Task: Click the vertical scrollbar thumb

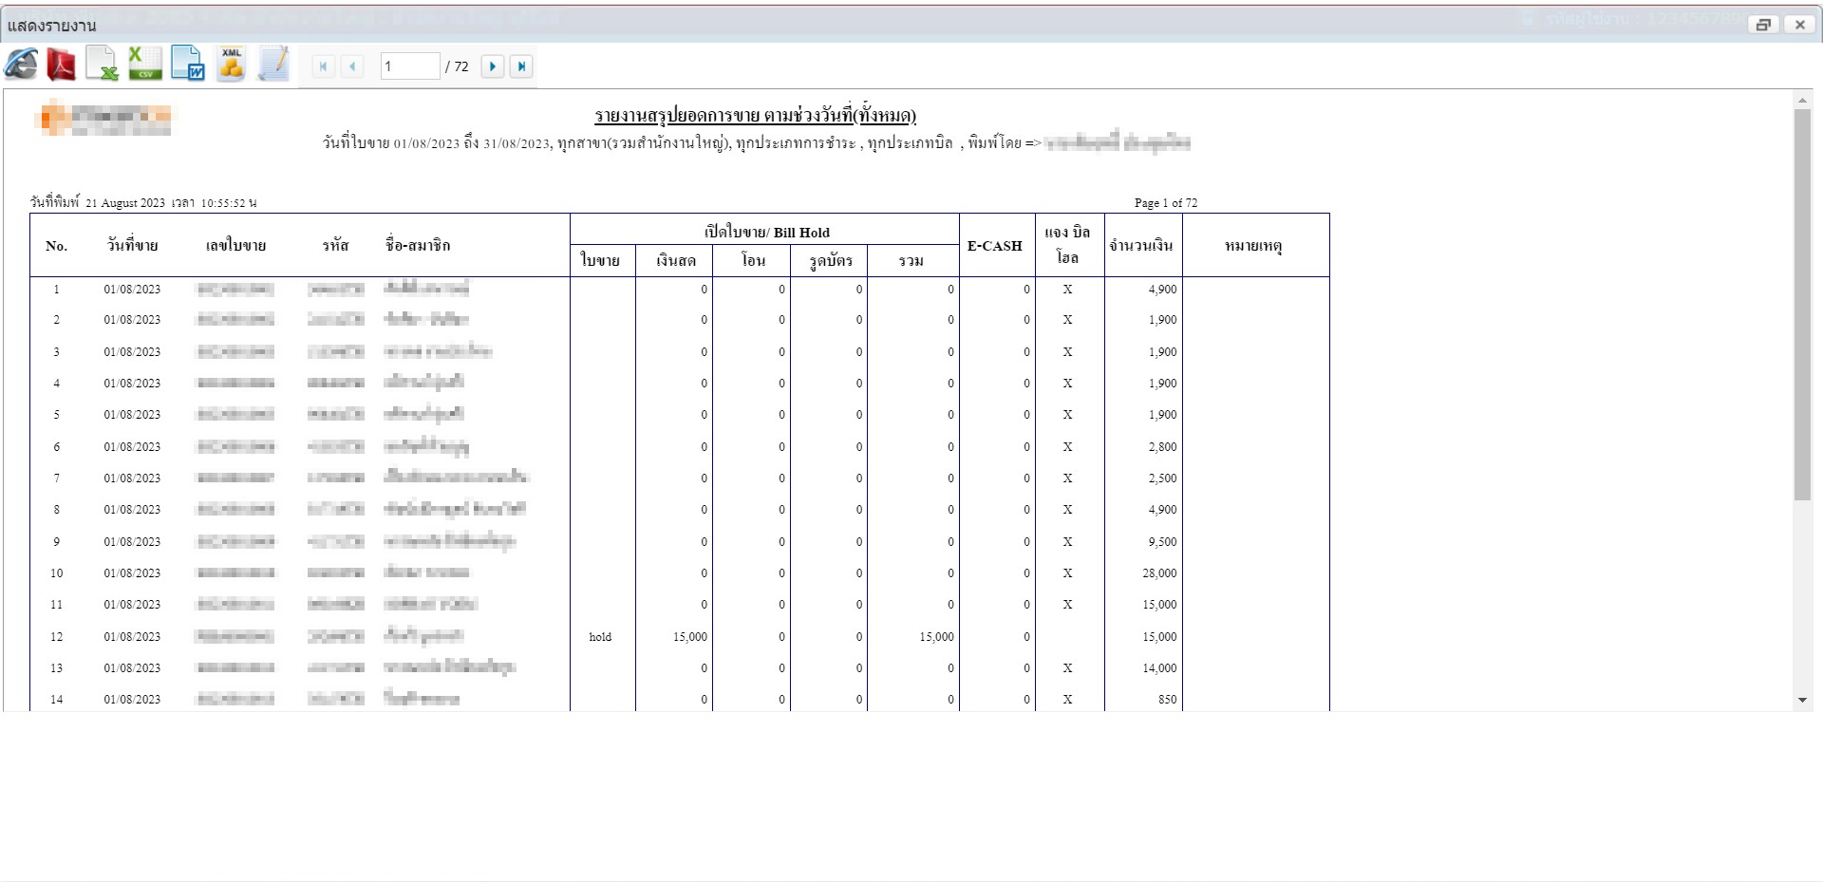Action: (x=1802, y=304)
